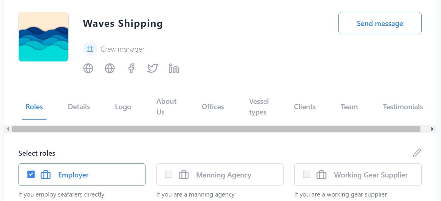441x201 pixels.
Task: Open the Facebook profile icon
Action: click(131, 68)
